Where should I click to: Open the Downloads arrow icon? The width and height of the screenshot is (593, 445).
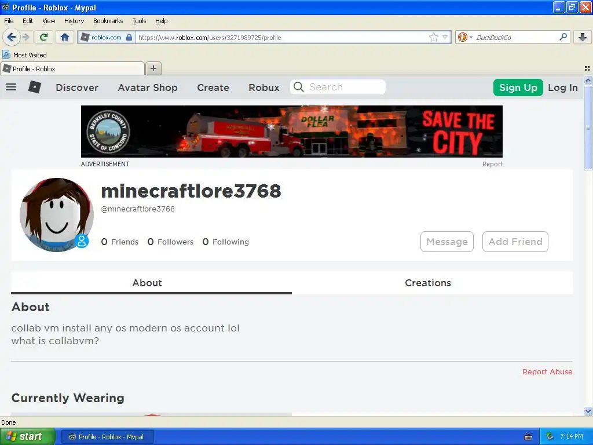[583, 37]
